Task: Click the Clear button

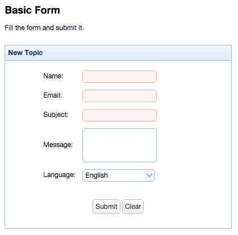Action: (x=133, y=207)
